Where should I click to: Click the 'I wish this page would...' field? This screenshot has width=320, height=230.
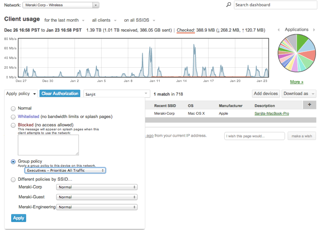[255, 136]
